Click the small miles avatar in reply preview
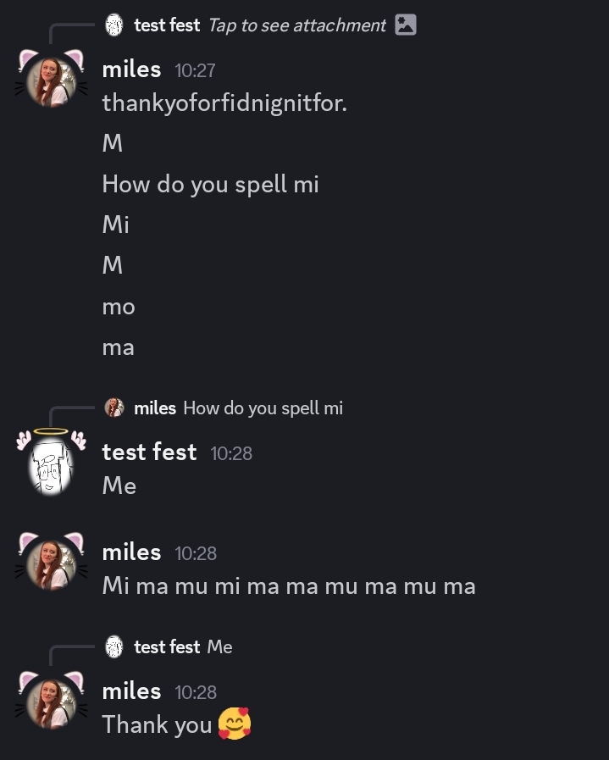609x760 pixels. (114, 408)
